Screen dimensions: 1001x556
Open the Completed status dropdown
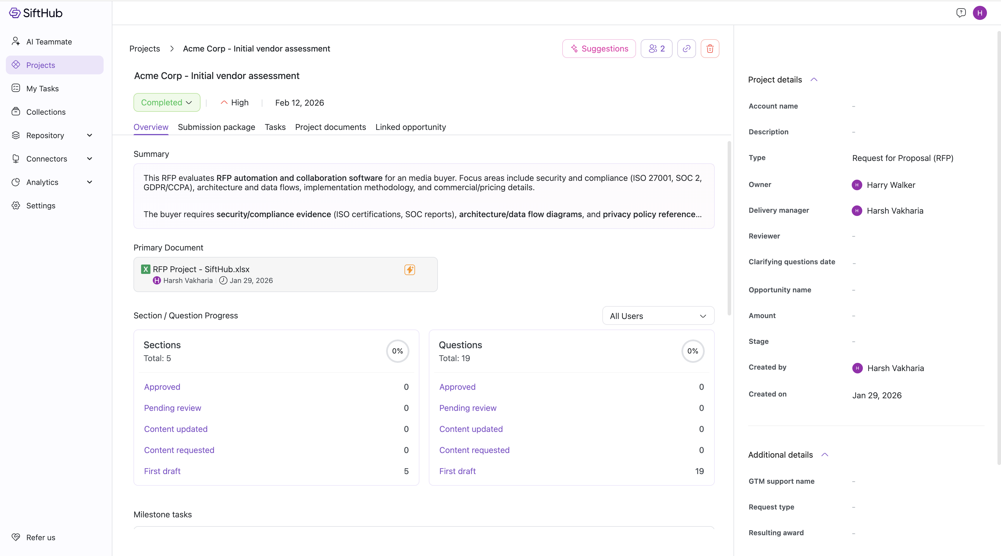tap(167, 103)
